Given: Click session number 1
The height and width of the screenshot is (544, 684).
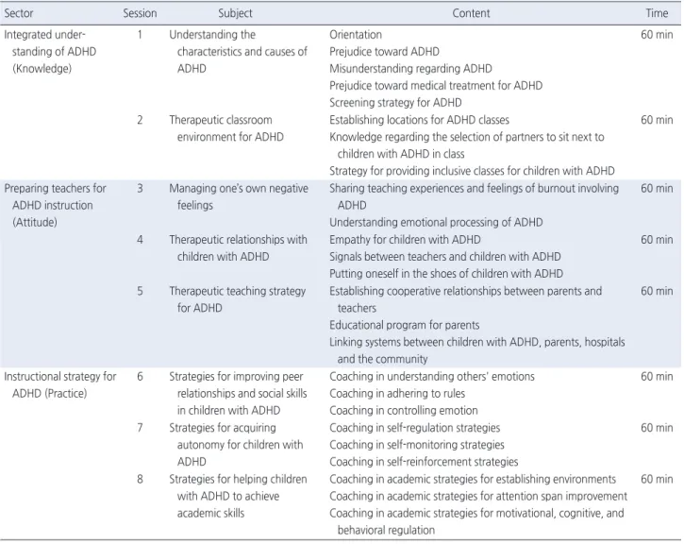Looking at the screenshot, I should (x=140, y=35).
